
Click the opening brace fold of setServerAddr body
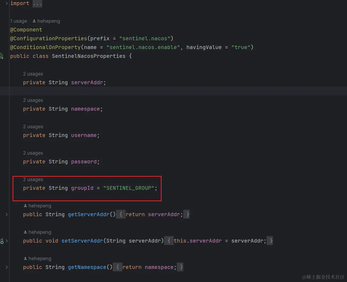[x=169, y=241]
